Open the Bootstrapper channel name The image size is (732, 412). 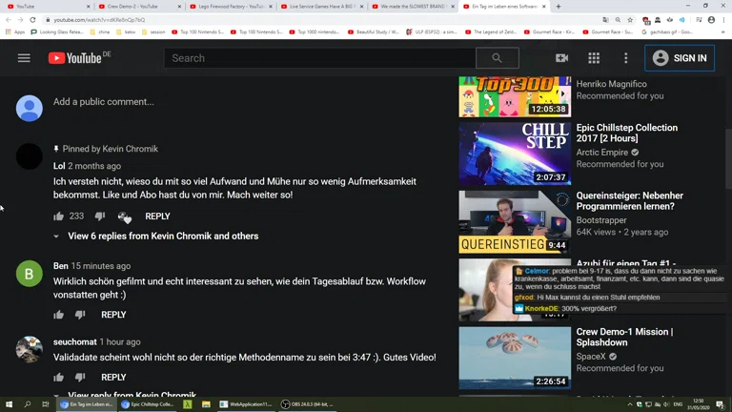[x=601, y=220]
